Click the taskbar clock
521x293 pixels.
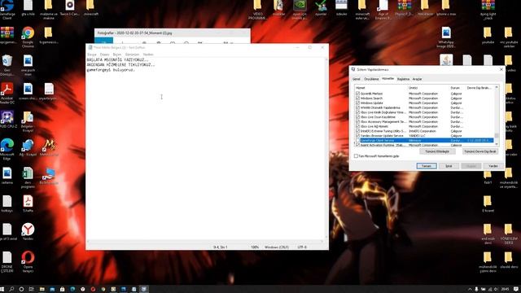[x=506, y=289]
